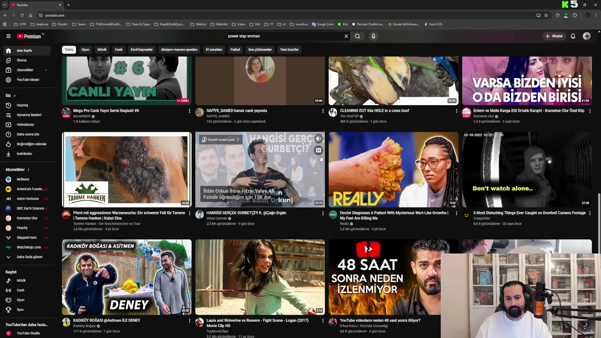
Task: Start voice search with microphone icon
Action: coord(373,36)
